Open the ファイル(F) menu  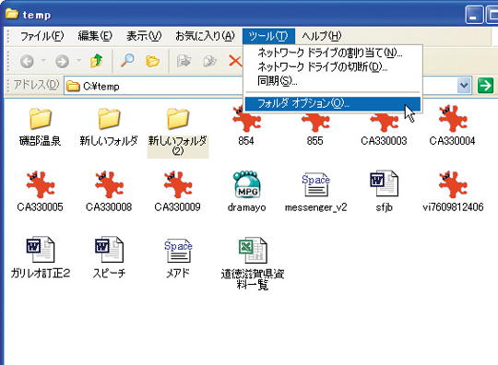coord(41,36)
